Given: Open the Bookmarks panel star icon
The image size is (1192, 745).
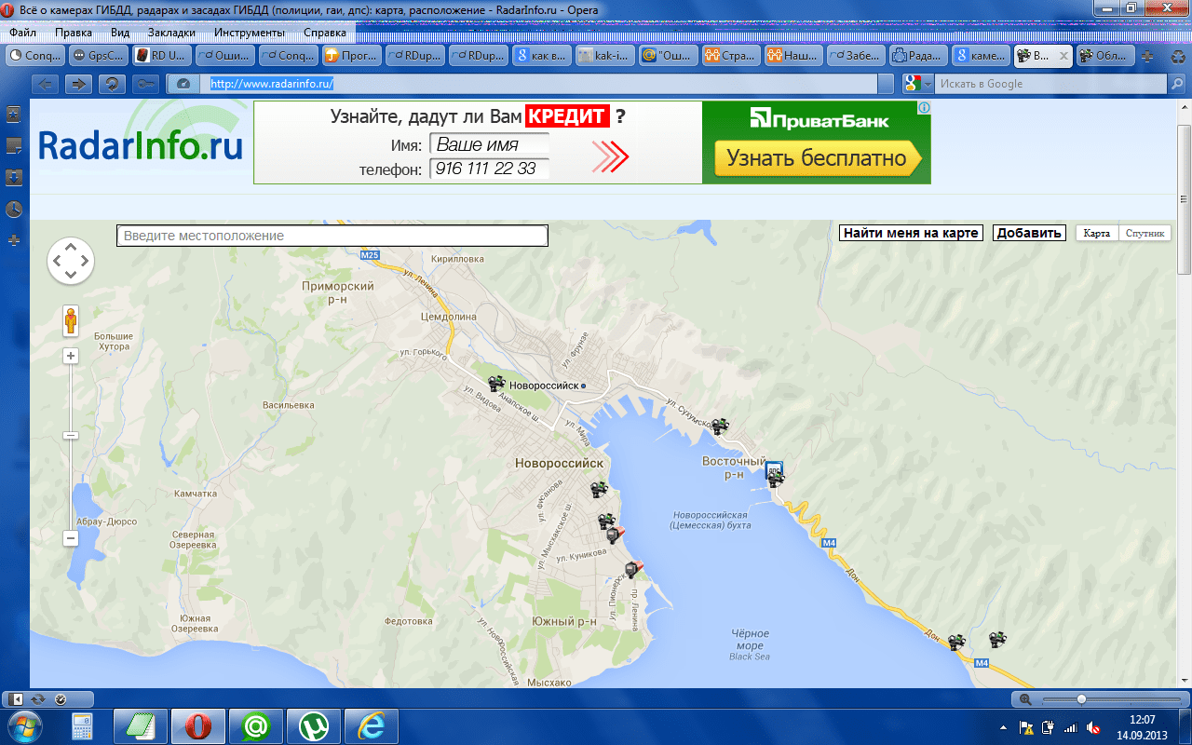Looking at the screenshot, I should point(14,115).
